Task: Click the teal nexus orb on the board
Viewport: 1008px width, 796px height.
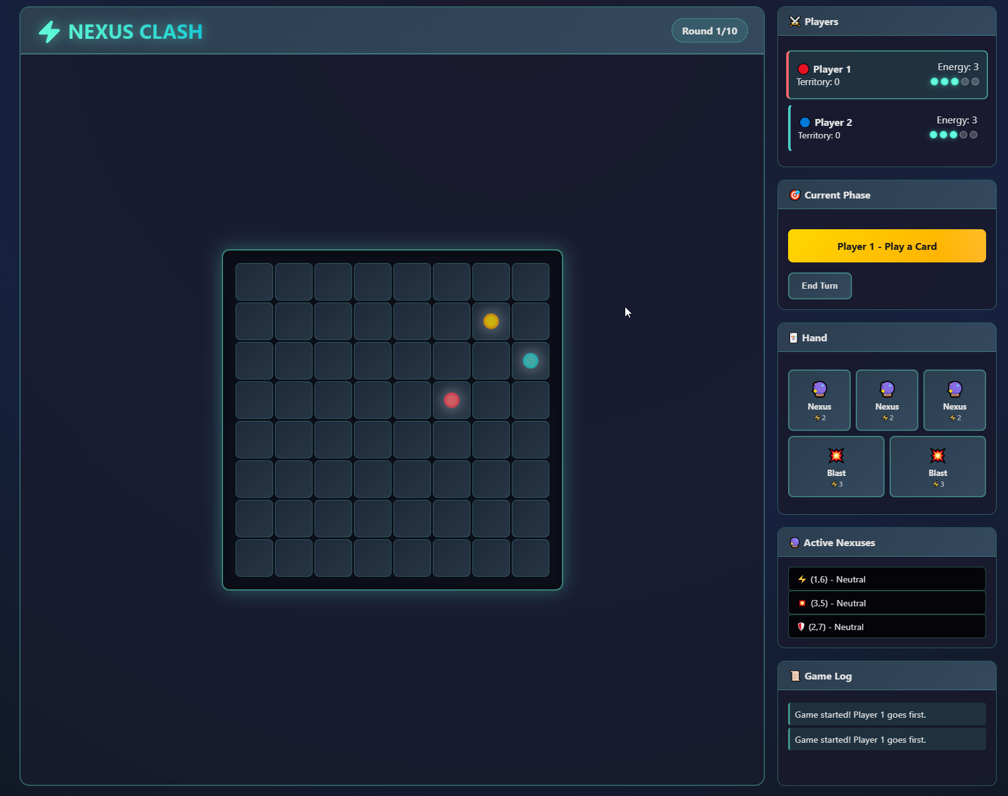Action: pyautogui.click(x=531, y=361)
